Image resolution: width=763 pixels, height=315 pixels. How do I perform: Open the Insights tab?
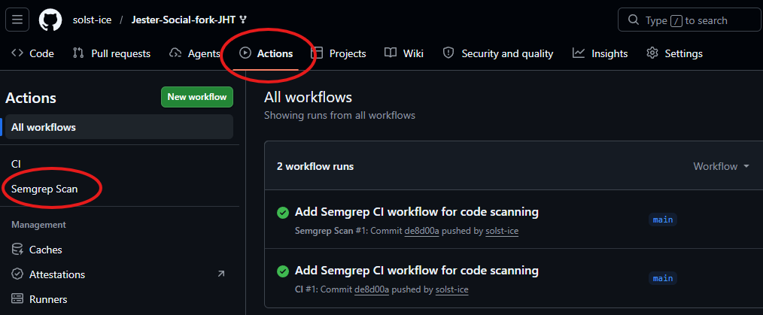pos(600,53)
